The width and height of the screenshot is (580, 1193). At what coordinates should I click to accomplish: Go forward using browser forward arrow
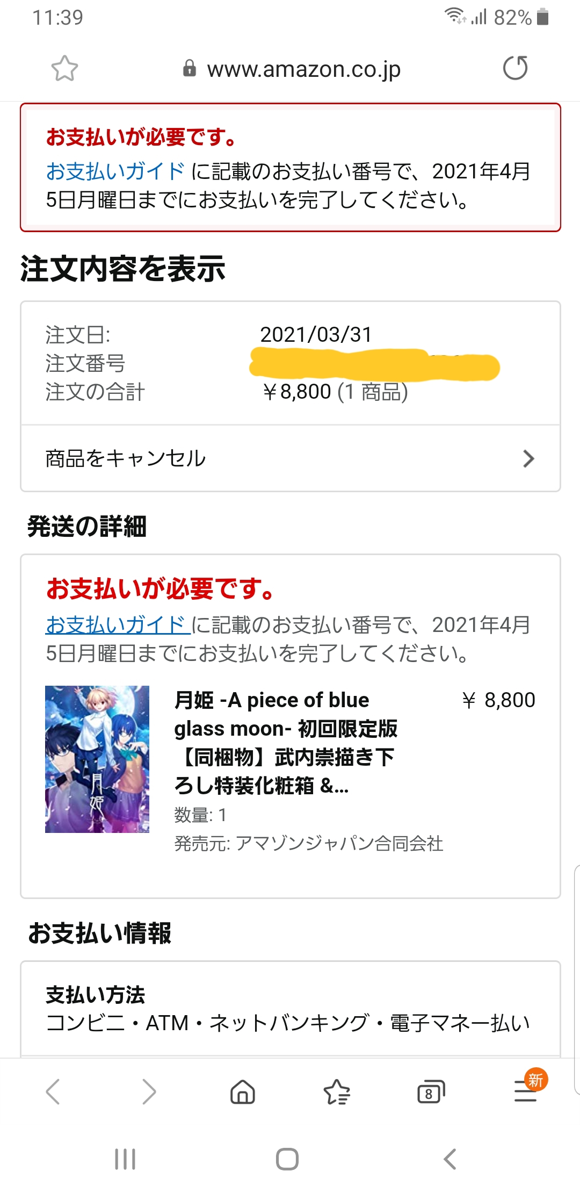coord(149,1092)
